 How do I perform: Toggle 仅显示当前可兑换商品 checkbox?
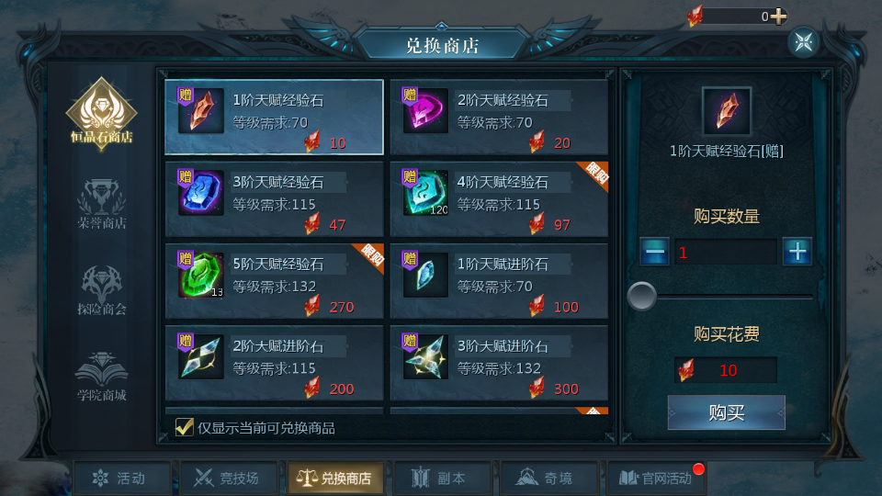click(185, 427)
